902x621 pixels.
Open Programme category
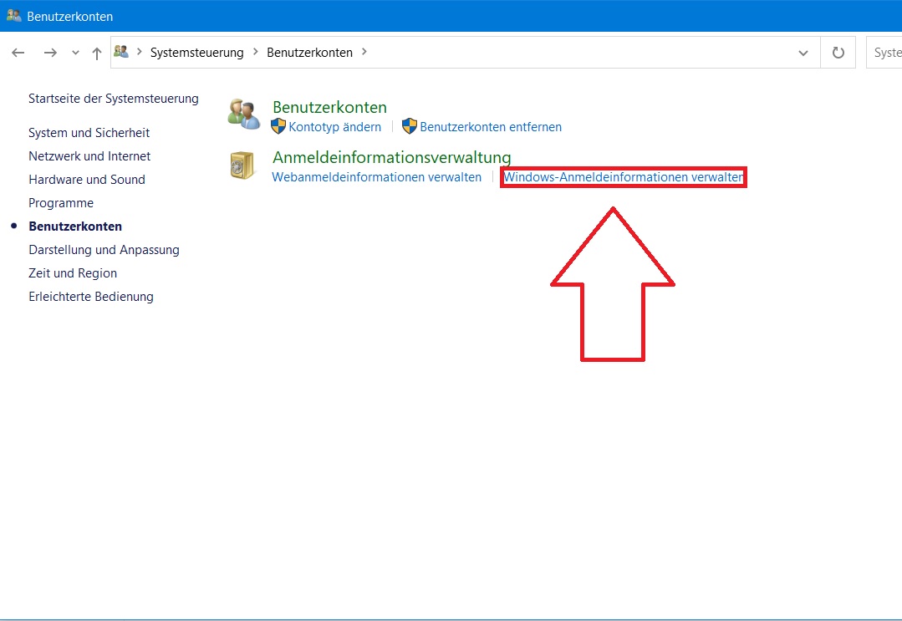pyautogui.click(x=61, y=203)
